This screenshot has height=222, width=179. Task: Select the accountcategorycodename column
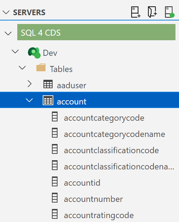tap(114, 134)
